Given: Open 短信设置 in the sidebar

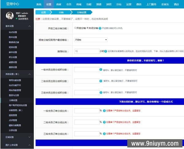Looking at the screenshot, I should click(x=13, y=47).
